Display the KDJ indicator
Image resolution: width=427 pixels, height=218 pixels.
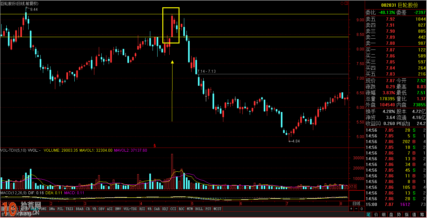coord(165,209)
